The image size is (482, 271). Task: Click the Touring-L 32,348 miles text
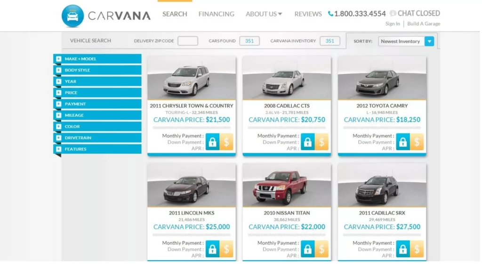click(x=192, y=112)
